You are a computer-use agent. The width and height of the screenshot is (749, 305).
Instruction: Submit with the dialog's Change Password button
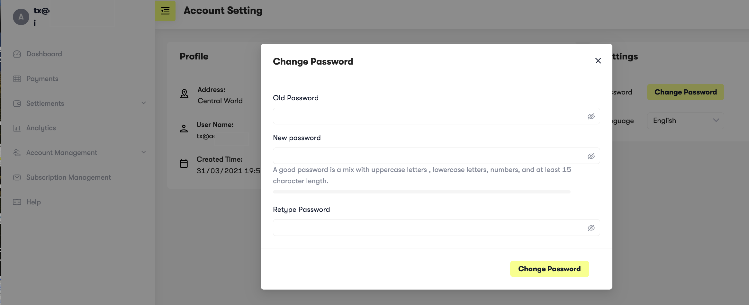549,269
